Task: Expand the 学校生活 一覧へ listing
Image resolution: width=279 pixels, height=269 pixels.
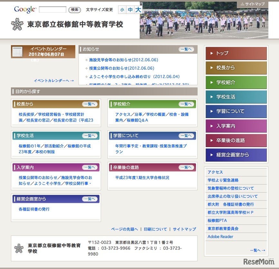Action: coord(90,136)
